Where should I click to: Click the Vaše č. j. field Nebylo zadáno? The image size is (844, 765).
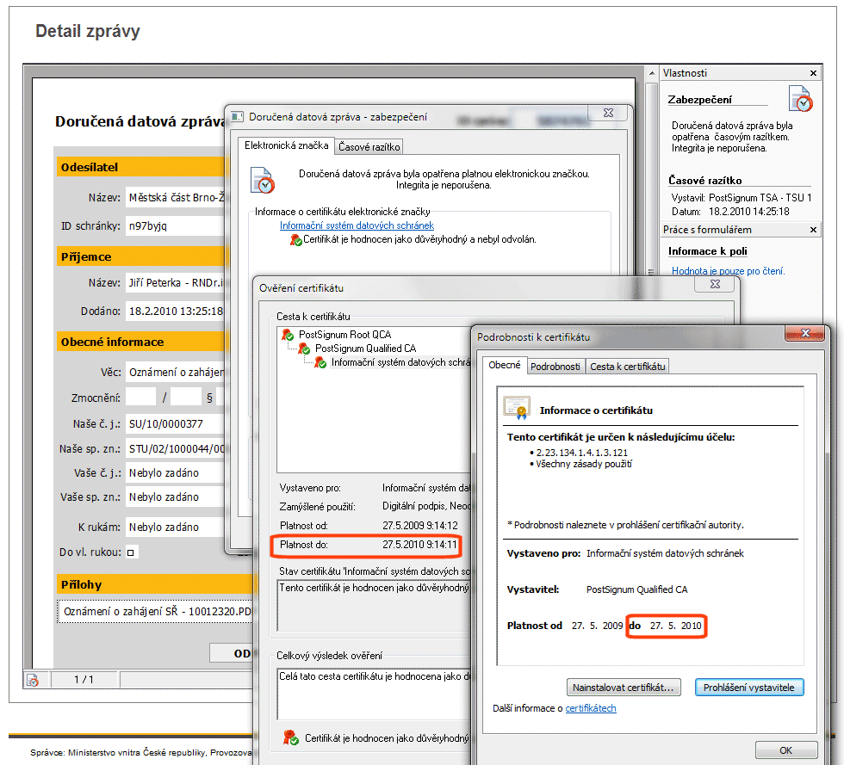click(x=175, y=473)
